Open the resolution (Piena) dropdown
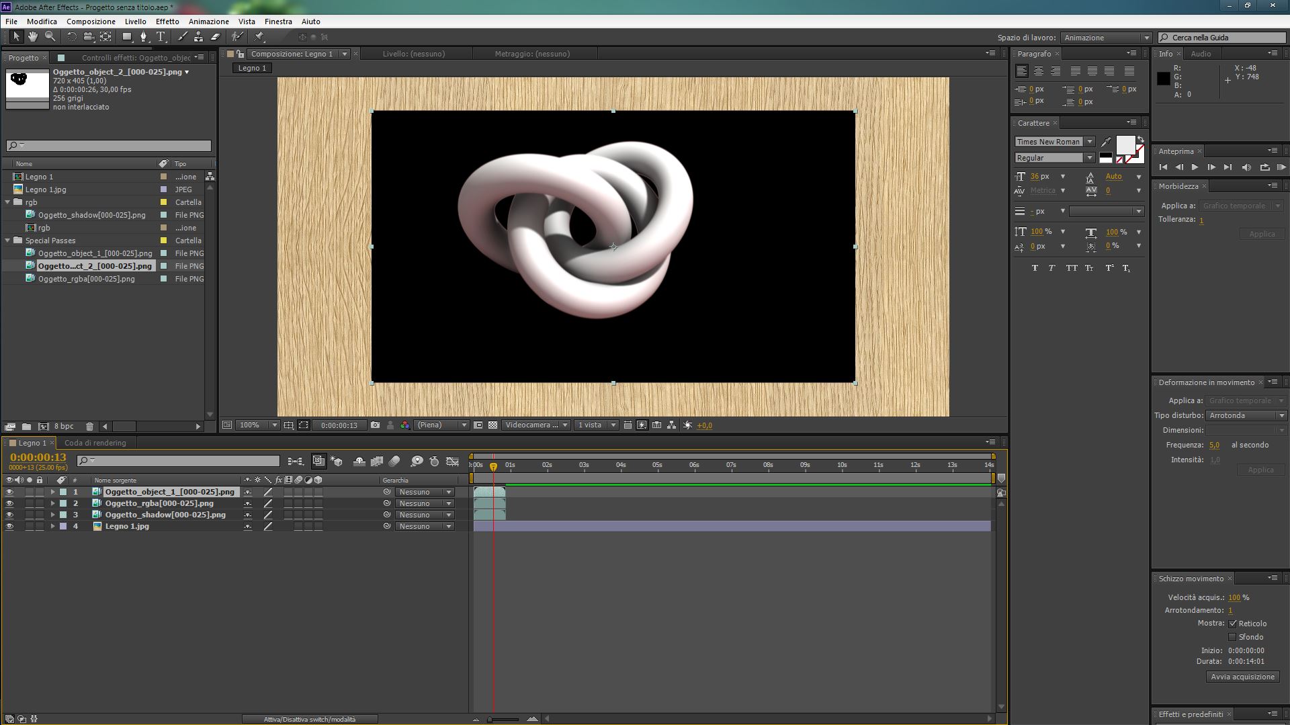Viewport: 1290px width, 725px height. tap(441, 425)
